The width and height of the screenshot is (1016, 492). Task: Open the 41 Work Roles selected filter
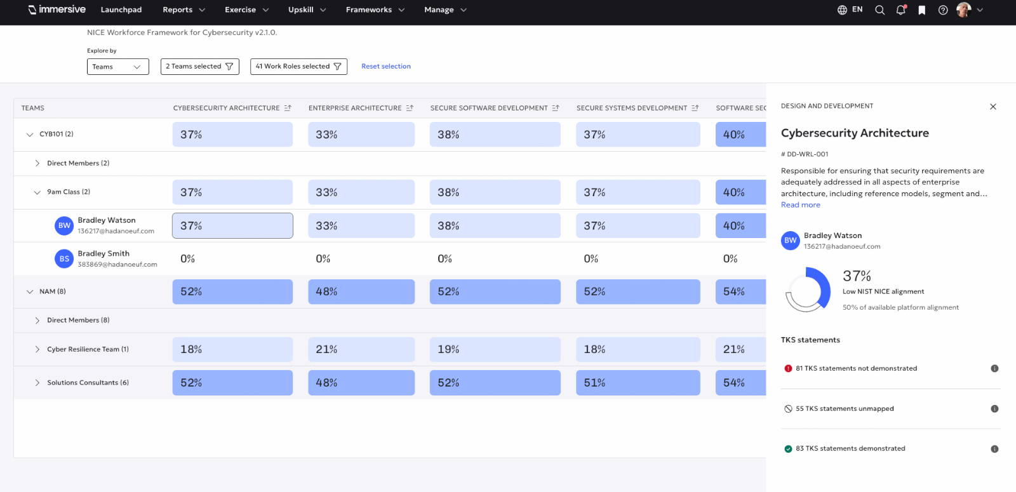coord(298,67)
